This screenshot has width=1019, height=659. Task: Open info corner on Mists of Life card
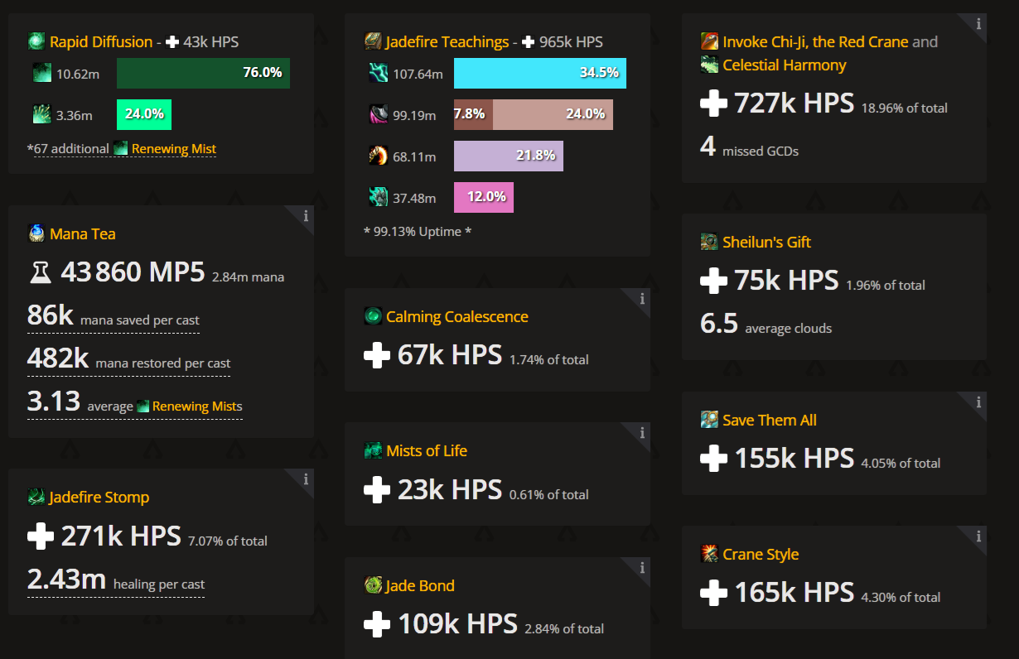pos(642,432)
